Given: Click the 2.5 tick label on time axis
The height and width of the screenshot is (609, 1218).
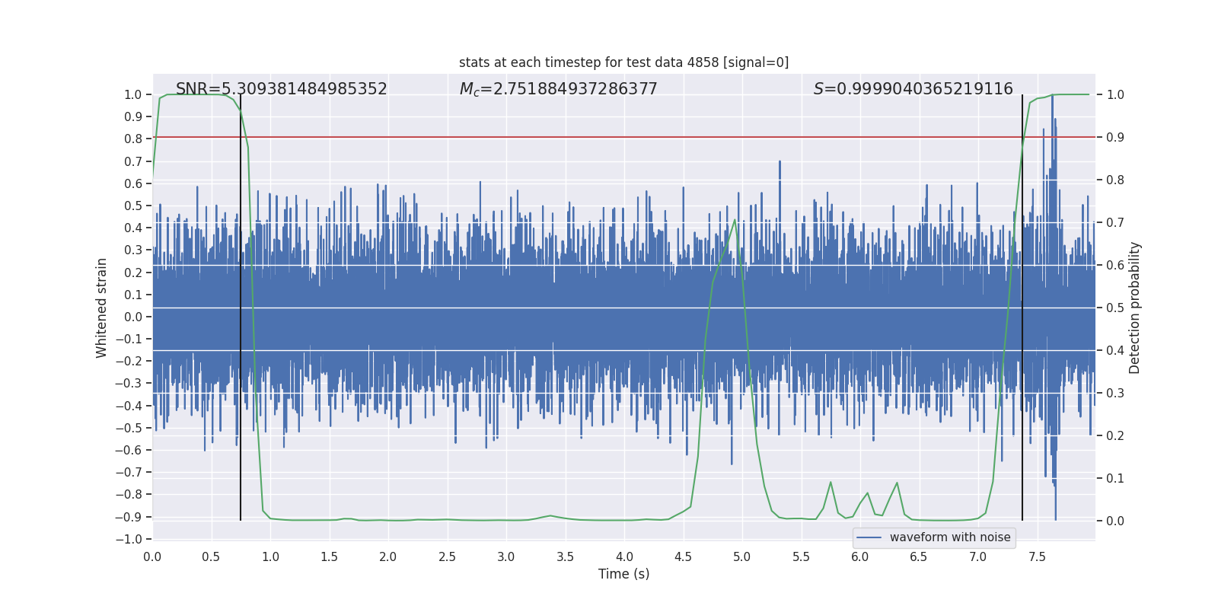Looking at the screenshot, I should coord(447,556).
